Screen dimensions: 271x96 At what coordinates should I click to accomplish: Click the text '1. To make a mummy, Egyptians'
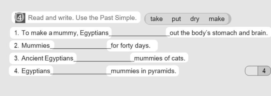pos(61,33)
